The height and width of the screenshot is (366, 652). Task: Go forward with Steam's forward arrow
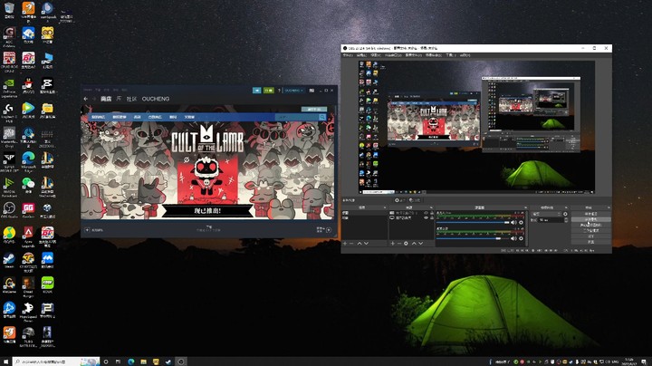click(x=94, y=99)
